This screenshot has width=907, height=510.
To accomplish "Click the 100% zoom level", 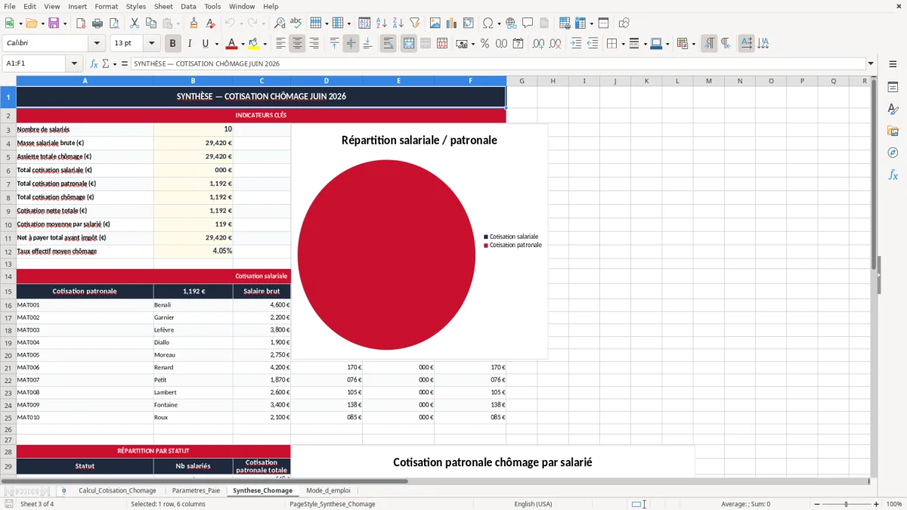I will coord(894,504).
